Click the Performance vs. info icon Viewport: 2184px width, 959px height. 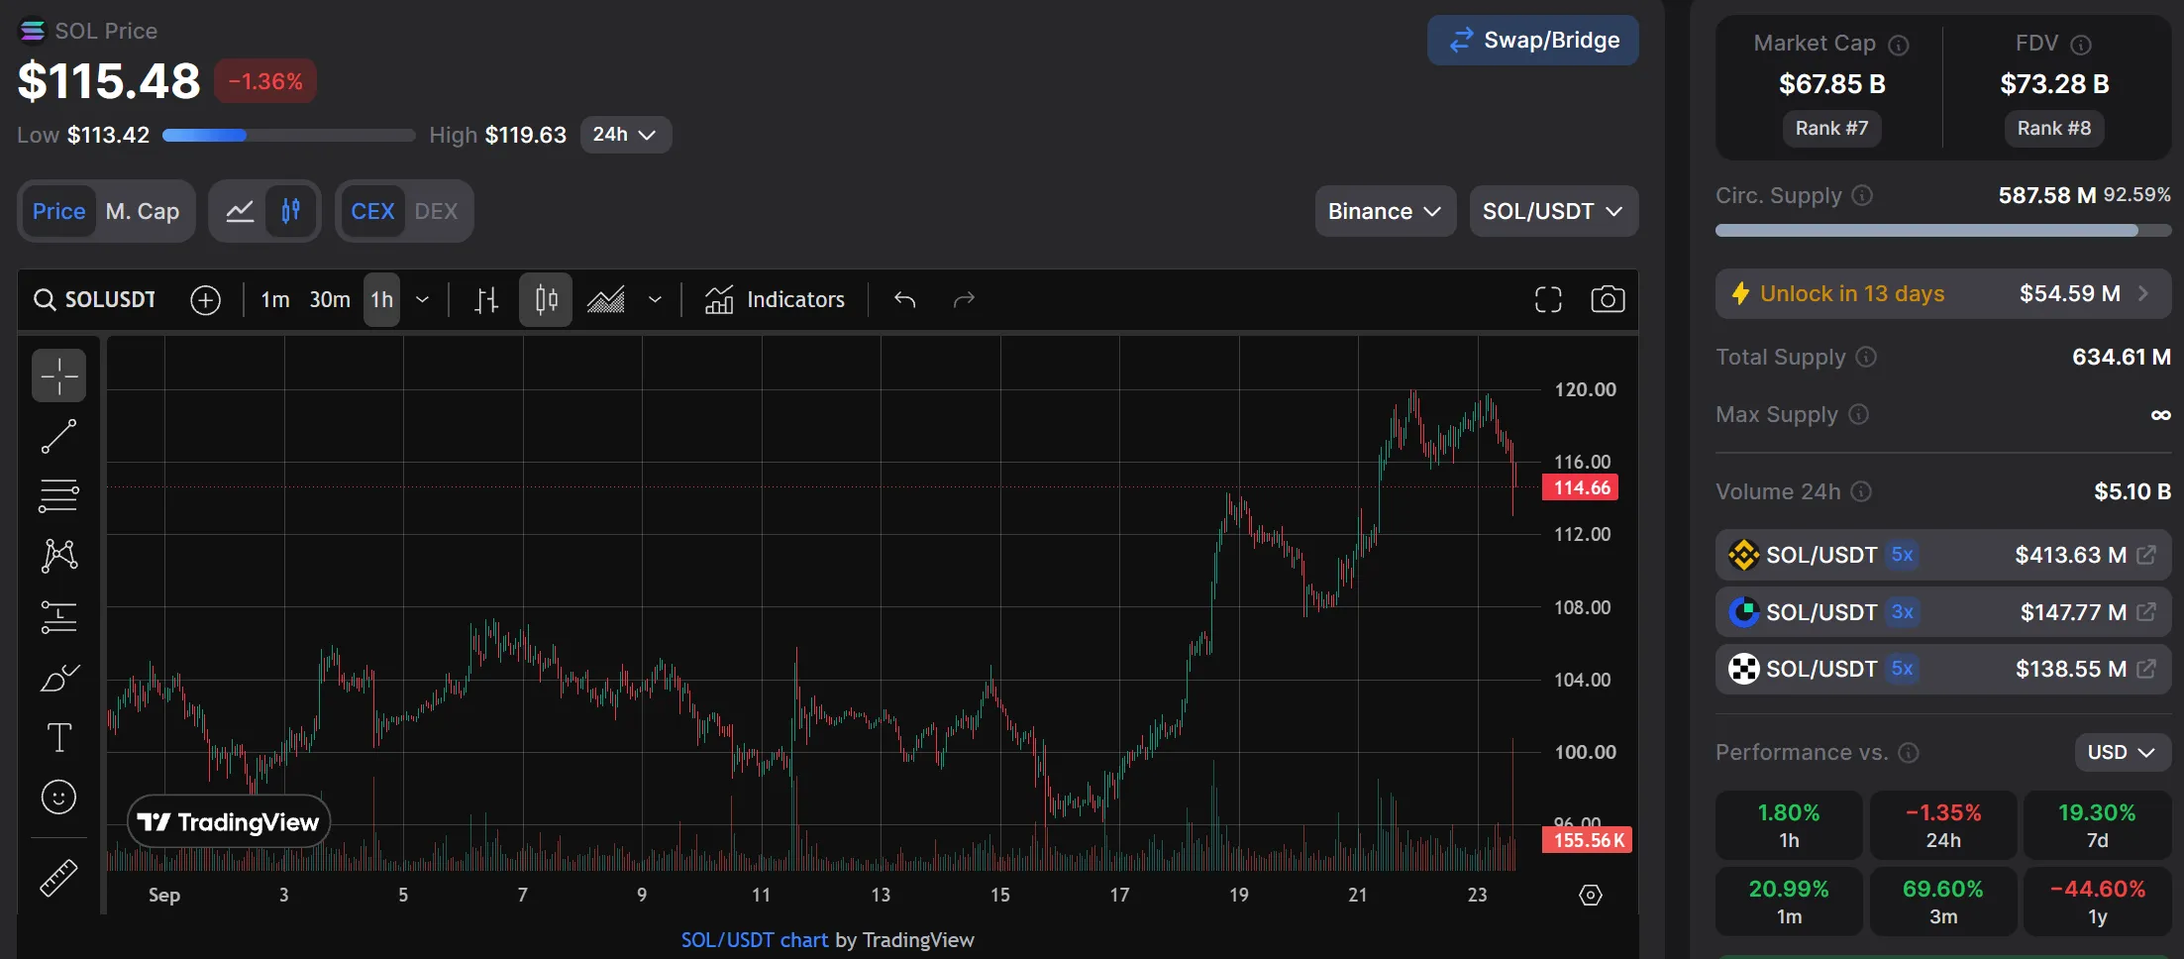click(1909, 753)
